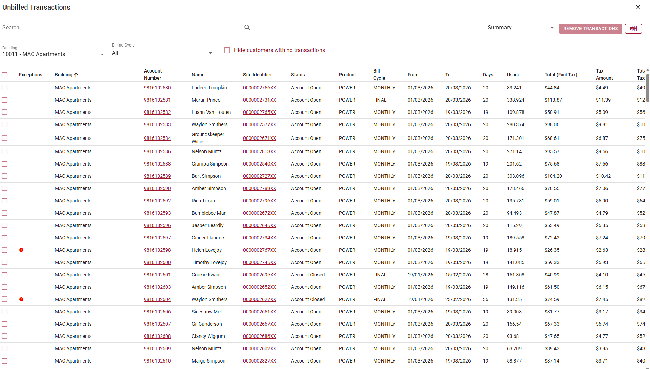Check the Rich Texan row checkbox
Screen dimensions: 650x369
click(4, 201)
